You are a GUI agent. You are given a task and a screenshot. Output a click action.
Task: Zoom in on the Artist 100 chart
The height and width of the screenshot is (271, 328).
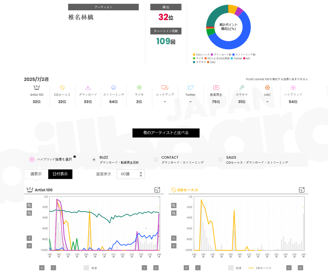point(29,205)
